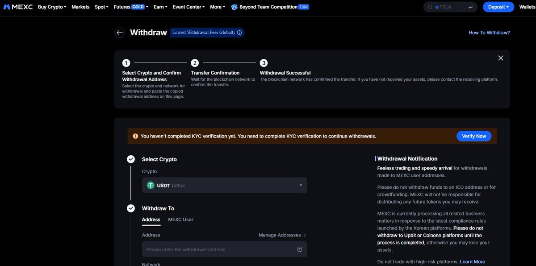The image size is (536, 266).
Task: Open 8eyond Team Competition 10M promotion
Action: (270, 7)
